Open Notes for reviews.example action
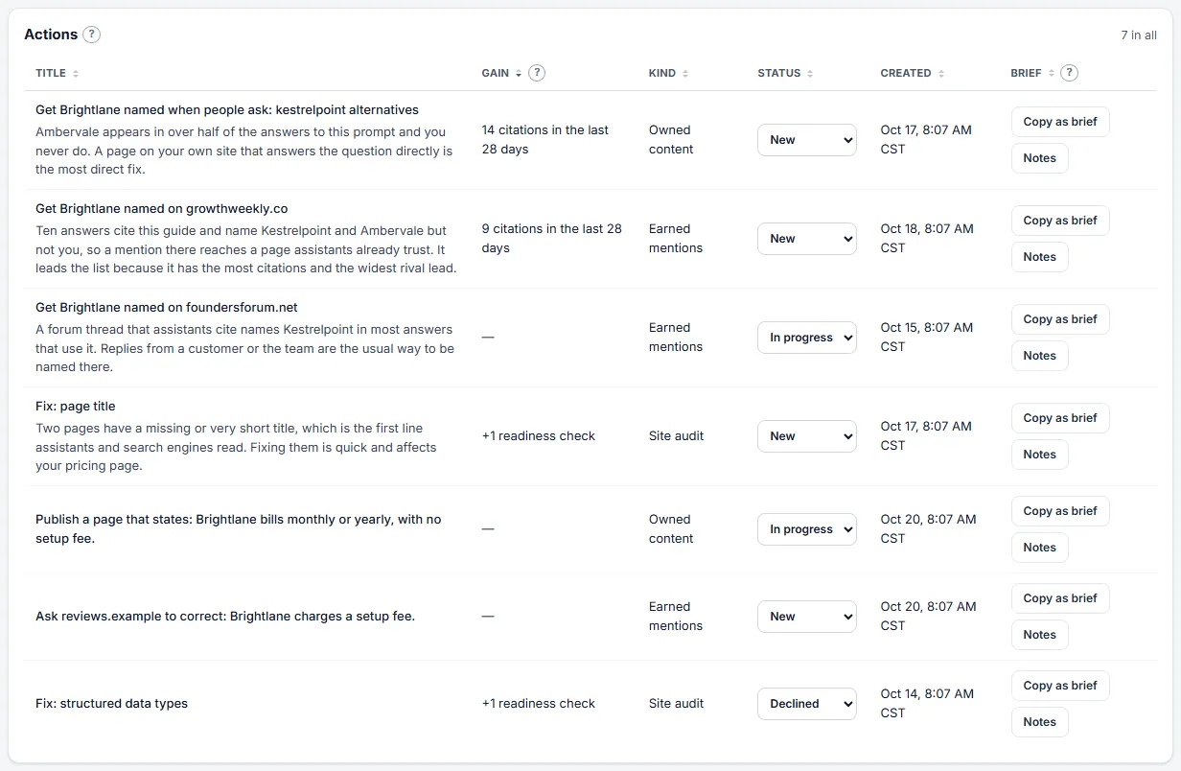This screenshot has width=1181, height=771. [1039, 635]
